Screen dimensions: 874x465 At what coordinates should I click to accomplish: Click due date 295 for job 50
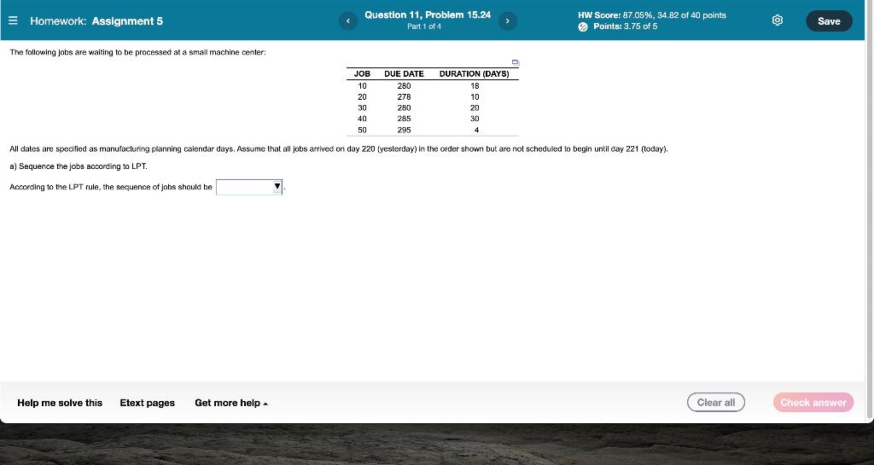404,130
